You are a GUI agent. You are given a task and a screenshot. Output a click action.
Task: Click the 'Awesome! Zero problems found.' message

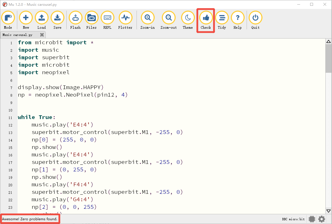tap(30, 219)
